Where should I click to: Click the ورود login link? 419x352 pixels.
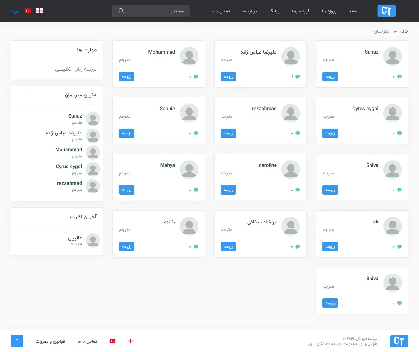15,11
